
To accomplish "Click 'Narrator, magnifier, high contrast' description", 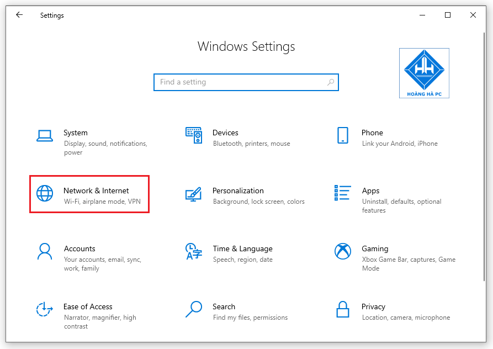I will pyautogui.click(x=100, y=322).
